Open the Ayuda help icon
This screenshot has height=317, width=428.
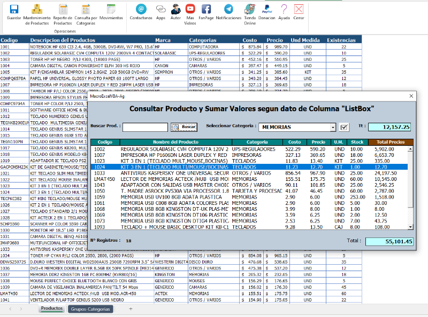284,9
